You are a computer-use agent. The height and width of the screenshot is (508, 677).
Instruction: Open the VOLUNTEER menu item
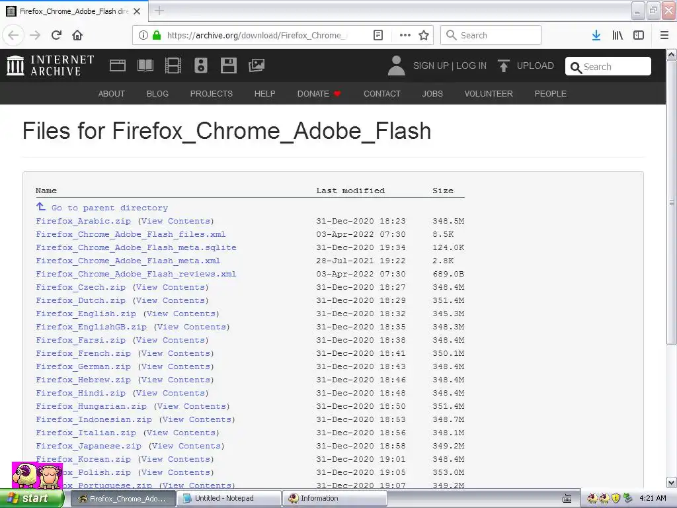(x=489, y=94)
